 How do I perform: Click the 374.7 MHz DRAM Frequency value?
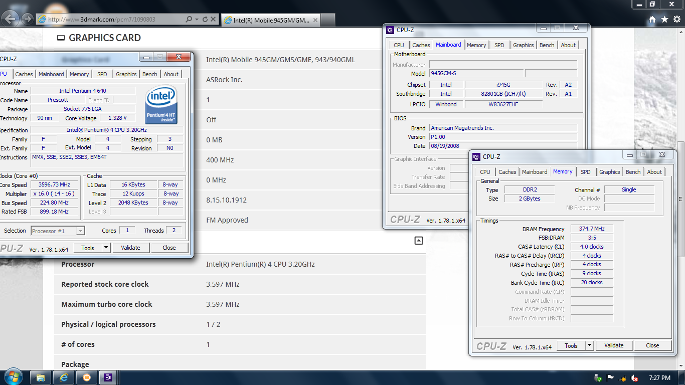click(x=592, y=229)
